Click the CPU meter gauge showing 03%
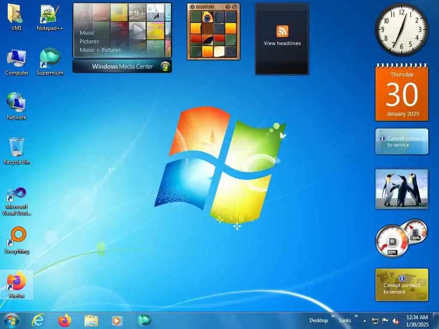439x329 pixels. (x=392, y=241)
